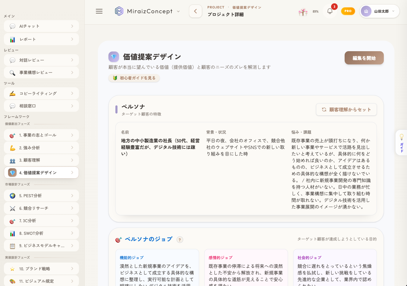Open the help tooltip beside ペルソナのジョブ
The height and width of the screenshot is (286, 407).
click(180, 239)
